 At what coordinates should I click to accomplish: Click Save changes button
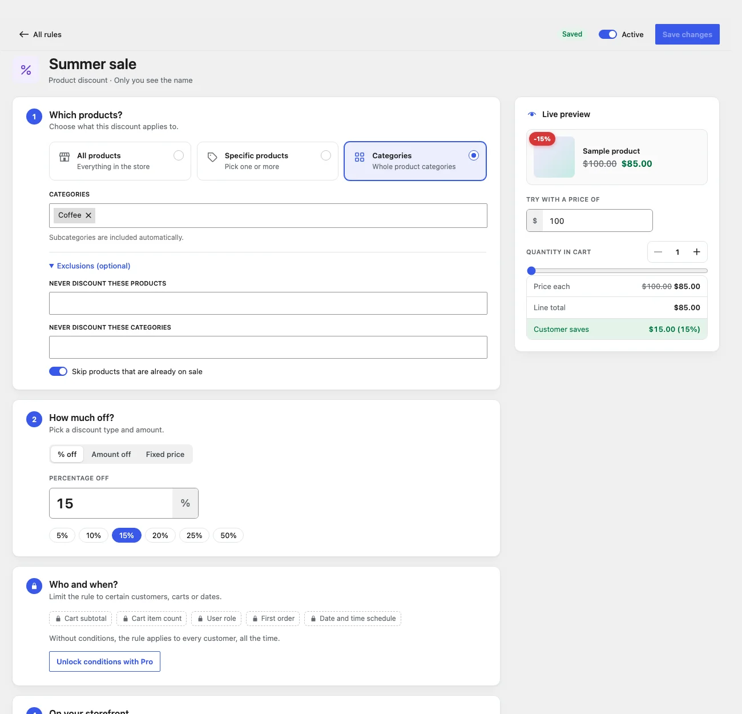pyautogui.click(x=687, y=34)
